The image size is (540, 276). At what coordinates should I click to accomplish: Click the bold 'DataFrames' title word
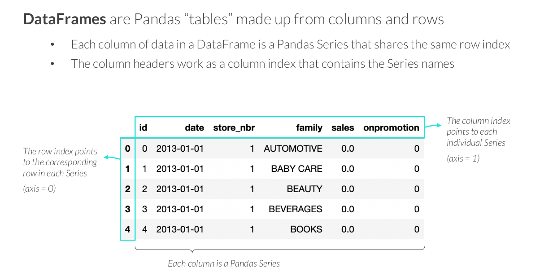pos(65,19)
